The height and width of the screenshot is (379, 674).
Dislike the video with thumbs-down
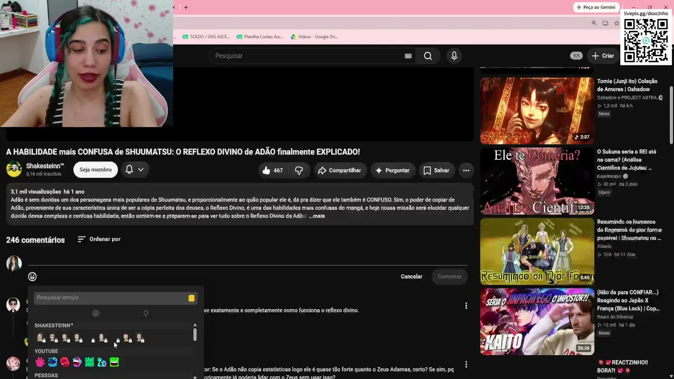coord(299,170)
